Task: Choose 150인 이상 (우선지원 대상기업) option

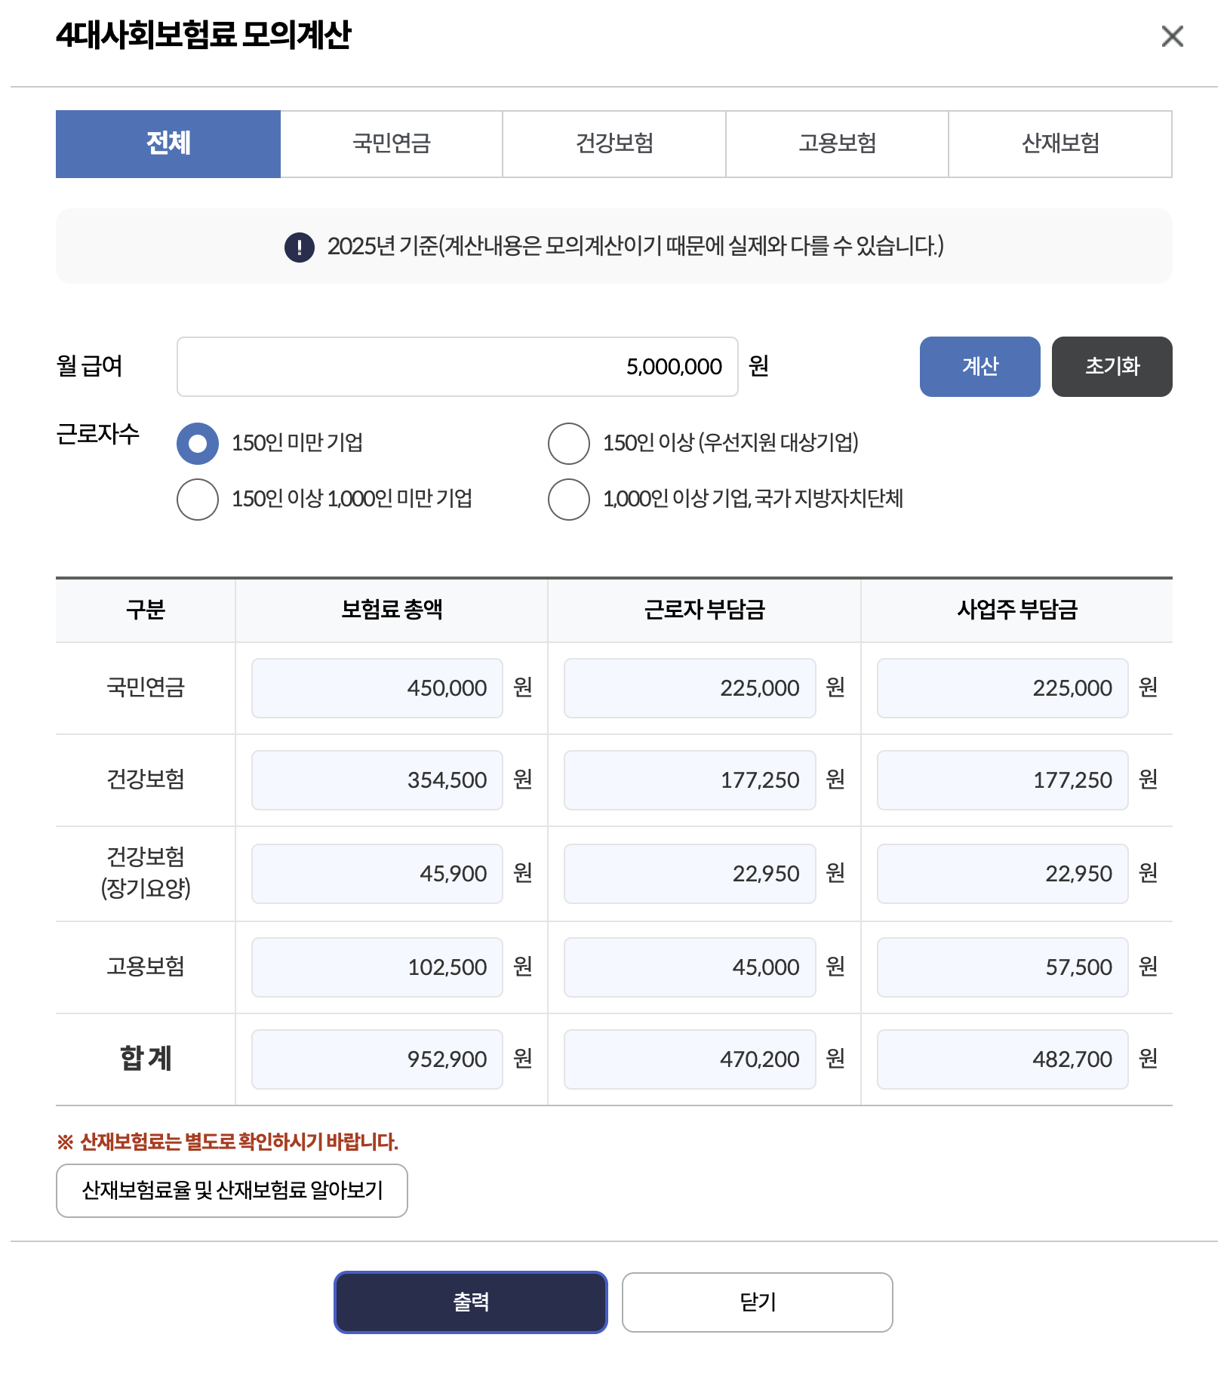Action: point(567,444)
